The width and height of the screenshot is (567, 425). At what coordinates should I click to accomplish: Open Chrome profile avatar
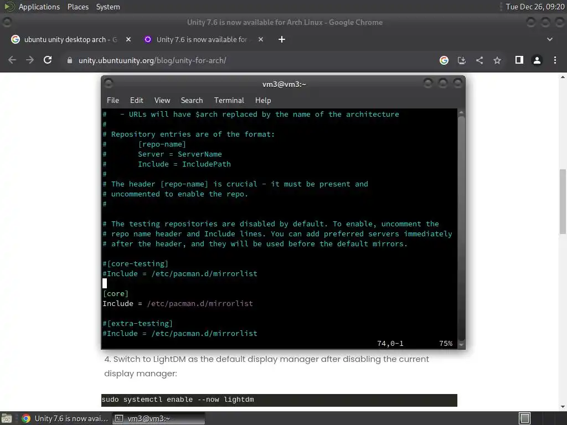tap(537, 60)
